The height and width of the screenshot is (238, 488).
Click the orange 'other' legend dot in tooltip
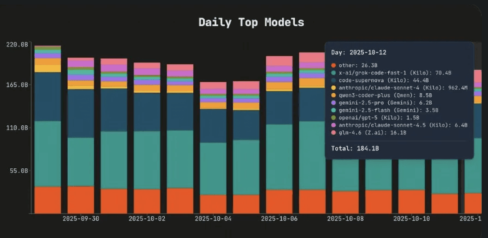334,66
